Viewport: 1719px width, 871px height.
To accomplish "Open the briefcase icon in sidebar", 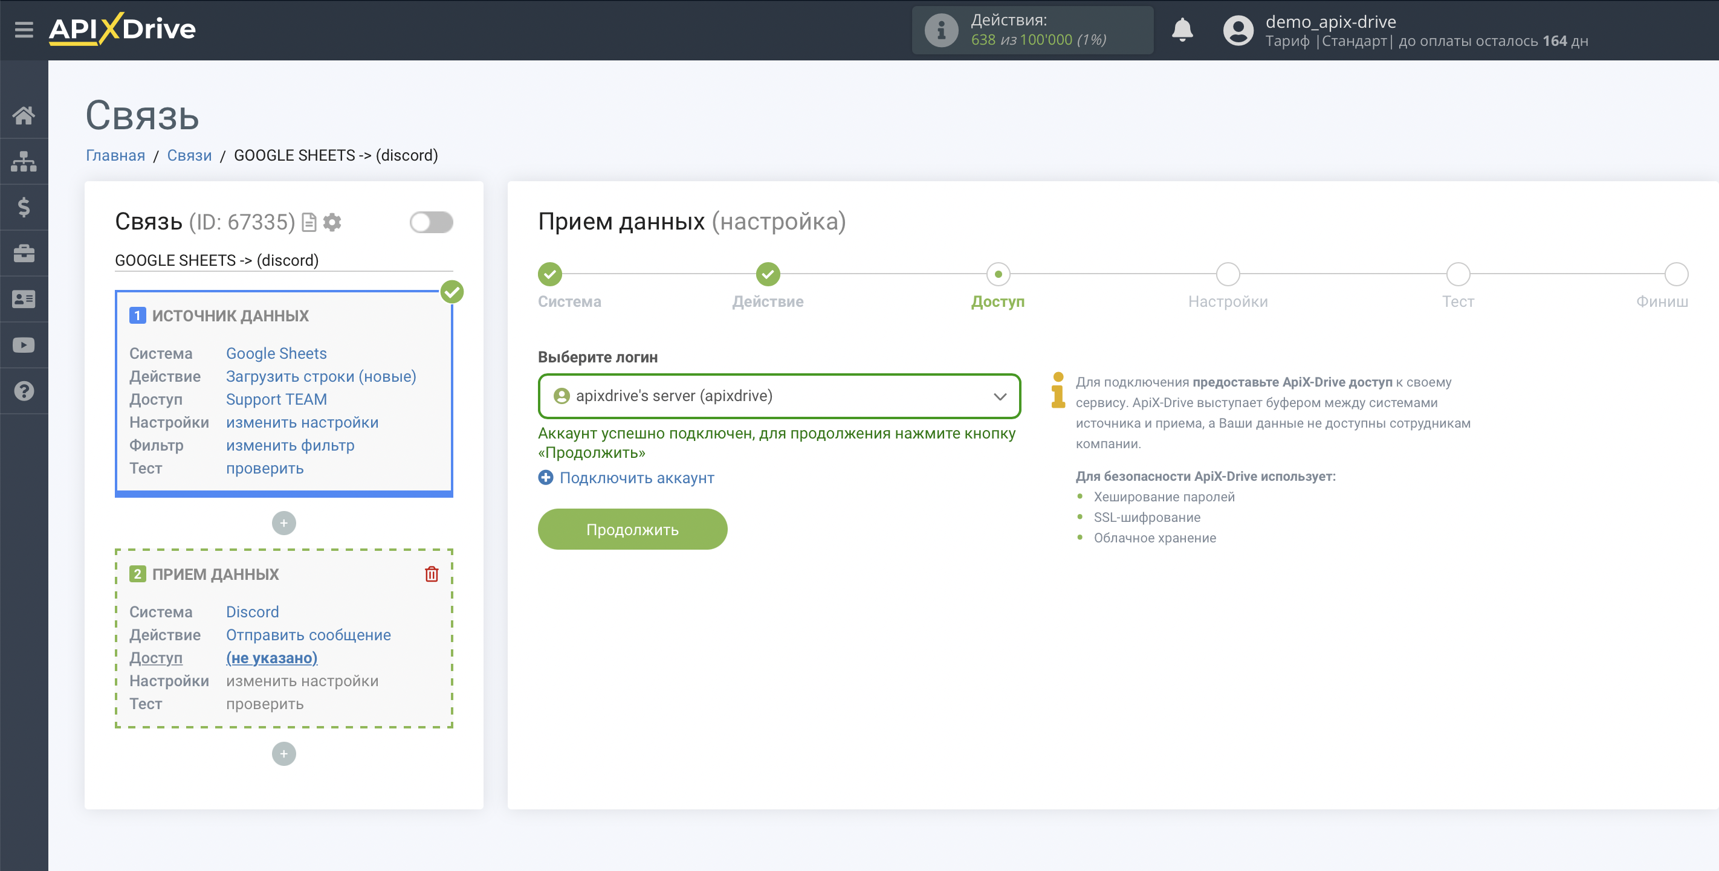I will [x=24, y=254].
